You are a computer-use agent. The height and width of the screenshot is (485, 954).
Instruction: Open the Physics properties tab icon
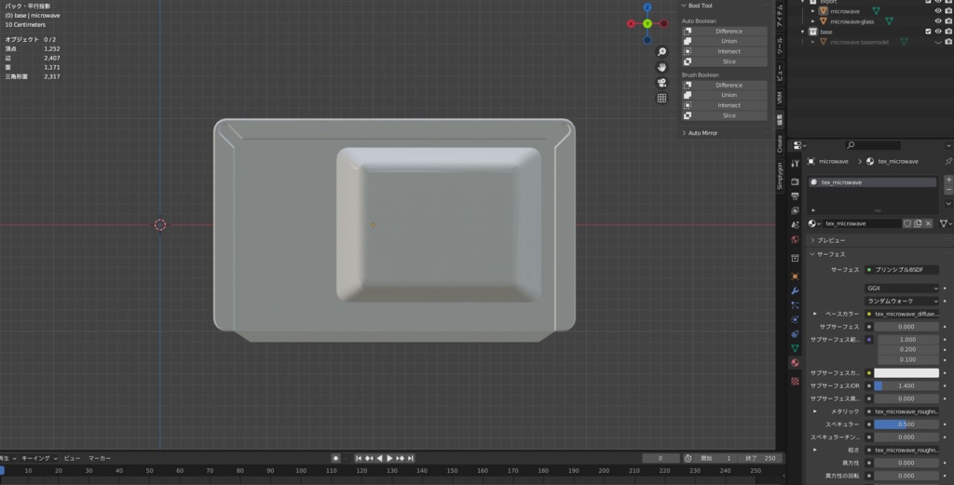click(x=795, y=319)
